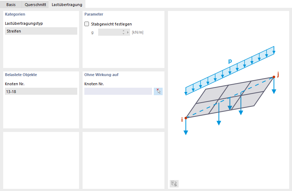
Task: Click the g value input box
Action: 109,32
